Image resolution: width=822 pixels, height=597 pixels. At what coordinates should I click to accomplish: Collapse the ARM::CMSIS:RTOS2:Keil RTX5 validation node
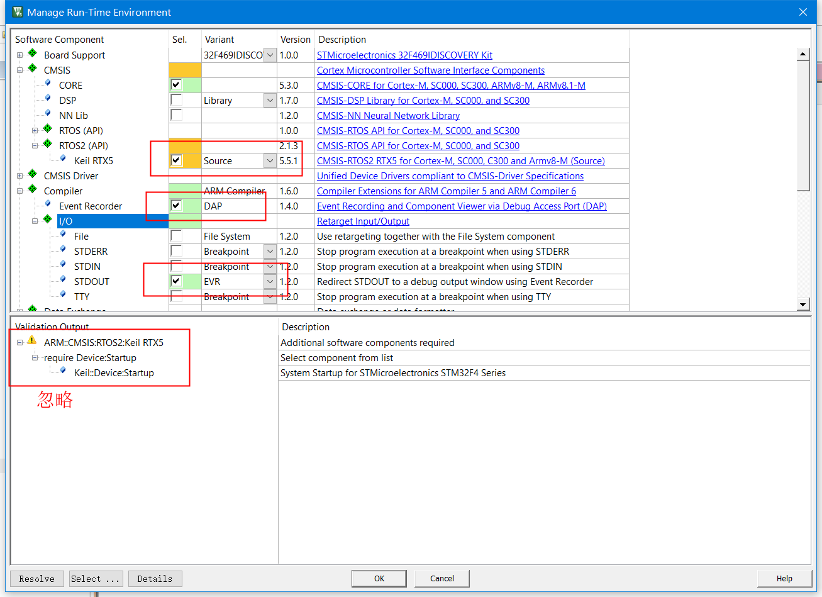[x=19, y=343]
